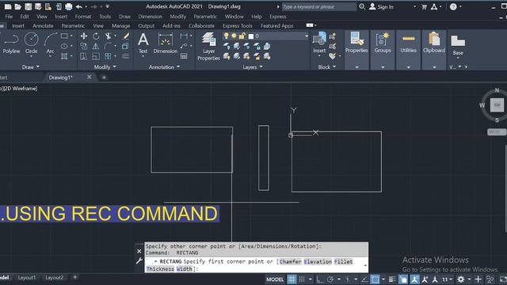This screenshot has width=507, height=285.
Task: Open annotation scale 1:1 dropdown
Action: (x=447, y=279)
